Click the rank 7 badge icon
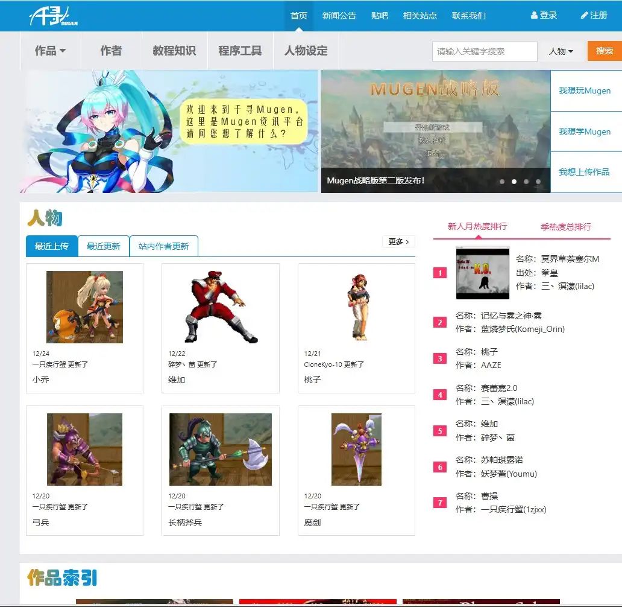Viewport: 622px width, 607px height. click(440, 503)
